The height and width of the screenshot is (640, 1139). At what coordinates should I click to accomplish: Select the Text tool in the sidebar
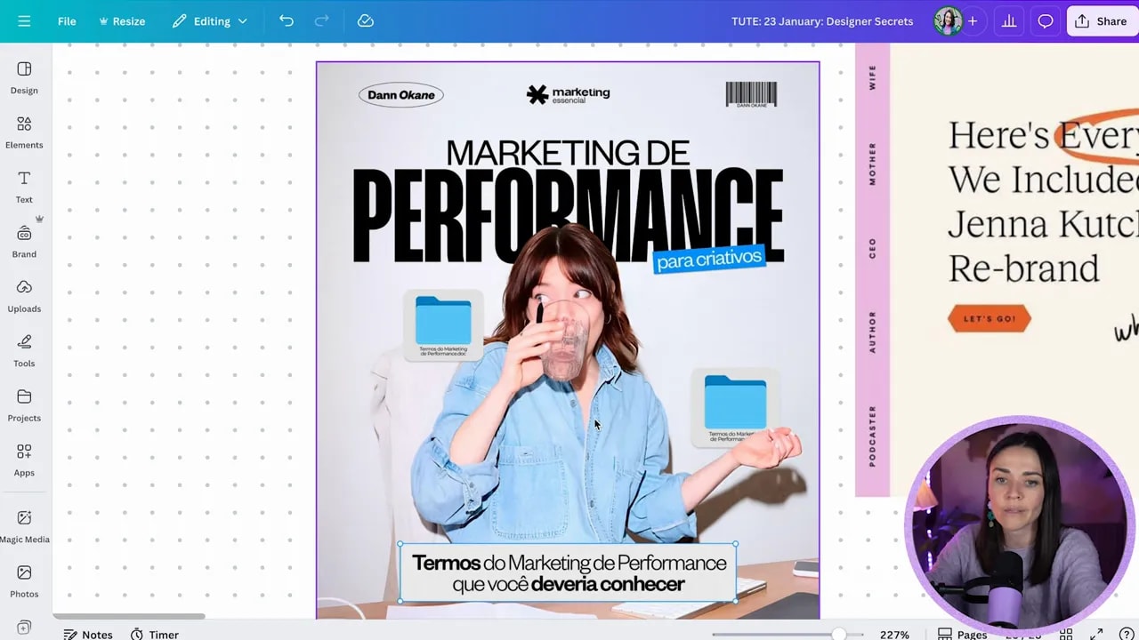click(23, 188)
